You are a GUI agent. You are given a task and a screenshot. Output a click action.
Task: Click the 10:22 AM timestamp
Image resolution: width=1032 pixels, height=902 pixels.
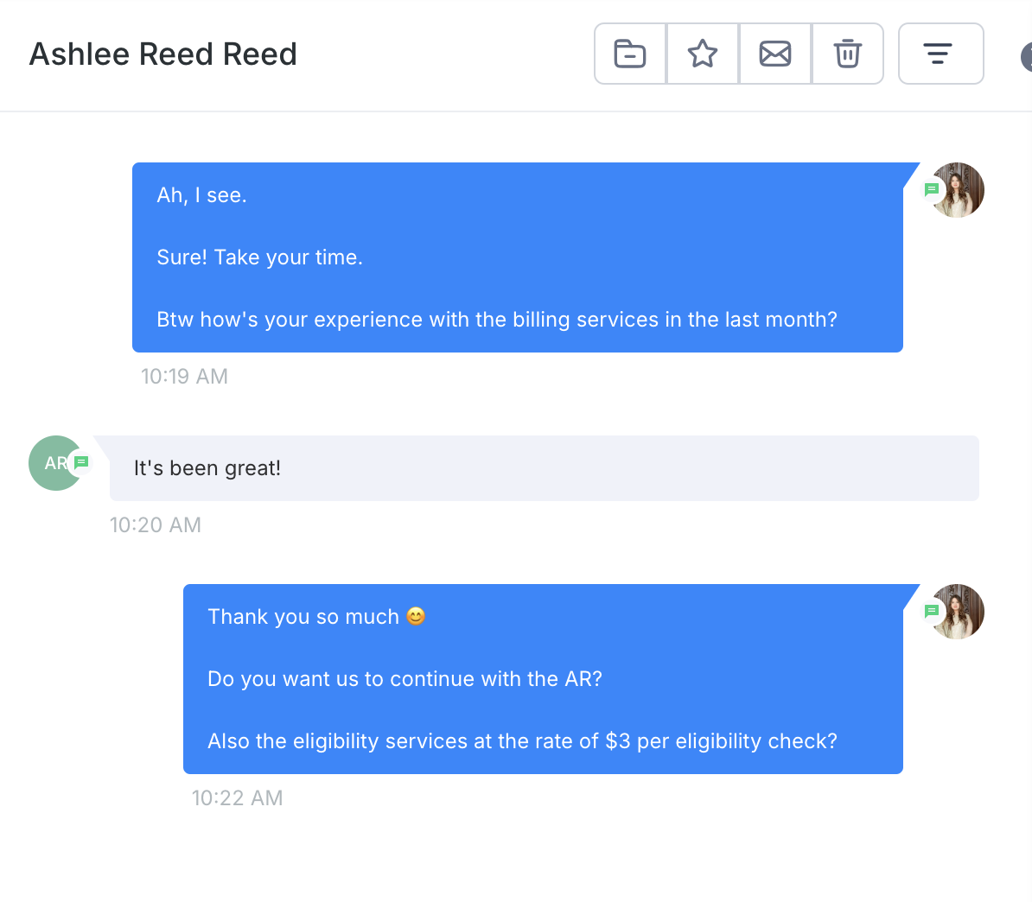click(x=237, y=798)
